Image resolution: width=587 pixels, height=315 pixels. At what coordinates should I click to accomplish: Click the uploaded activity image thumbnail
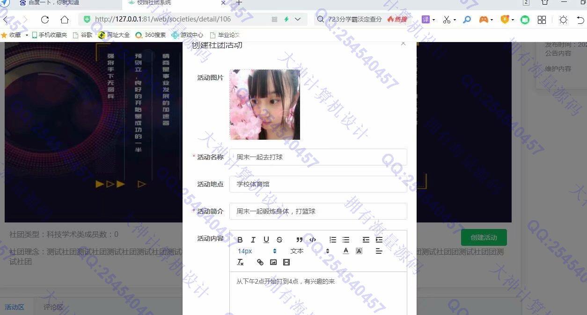(265, 105)
